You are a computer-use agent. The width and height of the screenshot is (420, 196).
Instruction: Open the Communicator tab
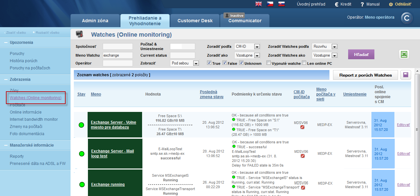click(x=245, y=21)
